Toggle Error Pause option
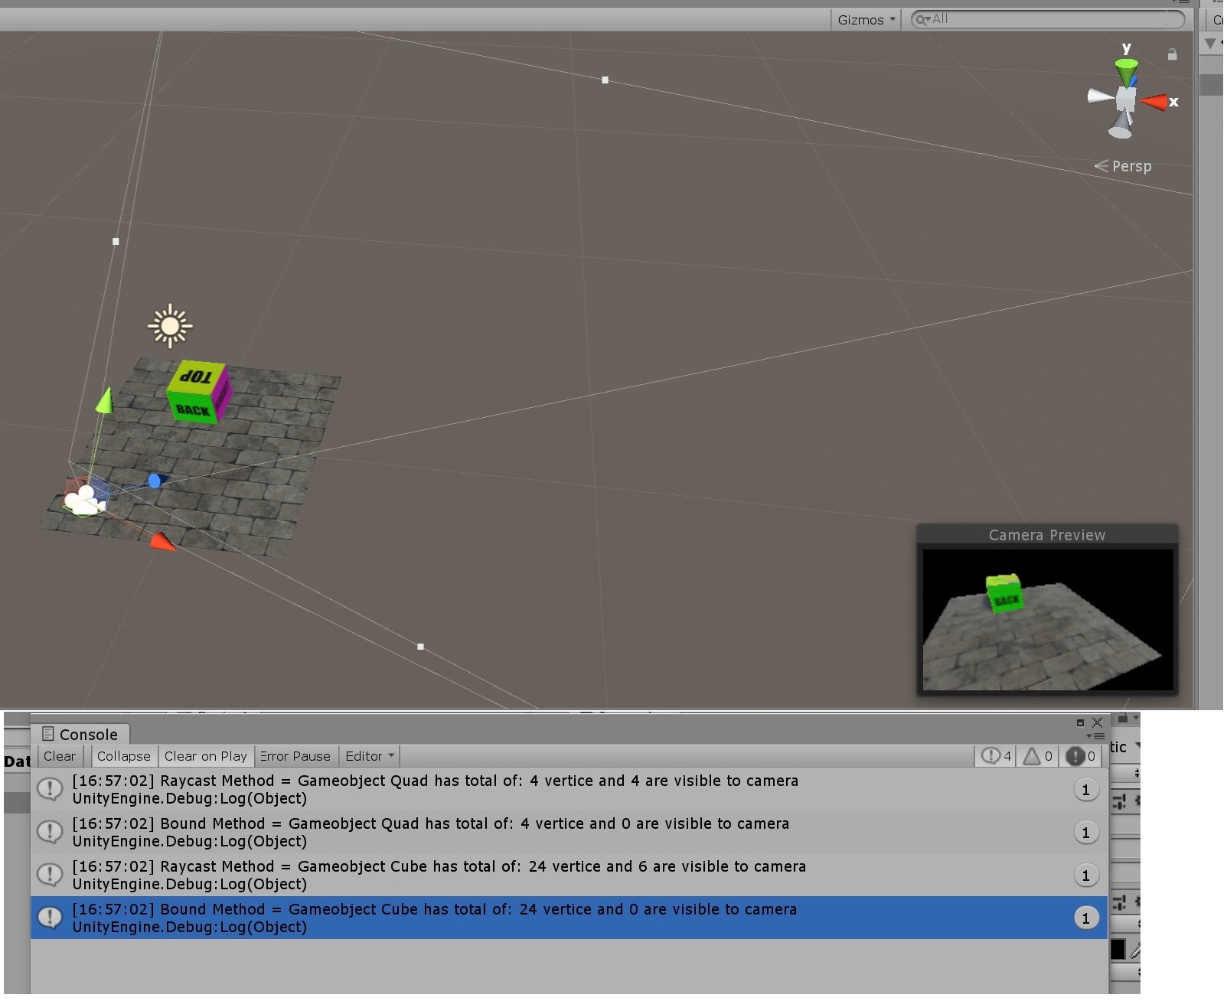Screen dimensions: 1227x1001 click(295, 756)
